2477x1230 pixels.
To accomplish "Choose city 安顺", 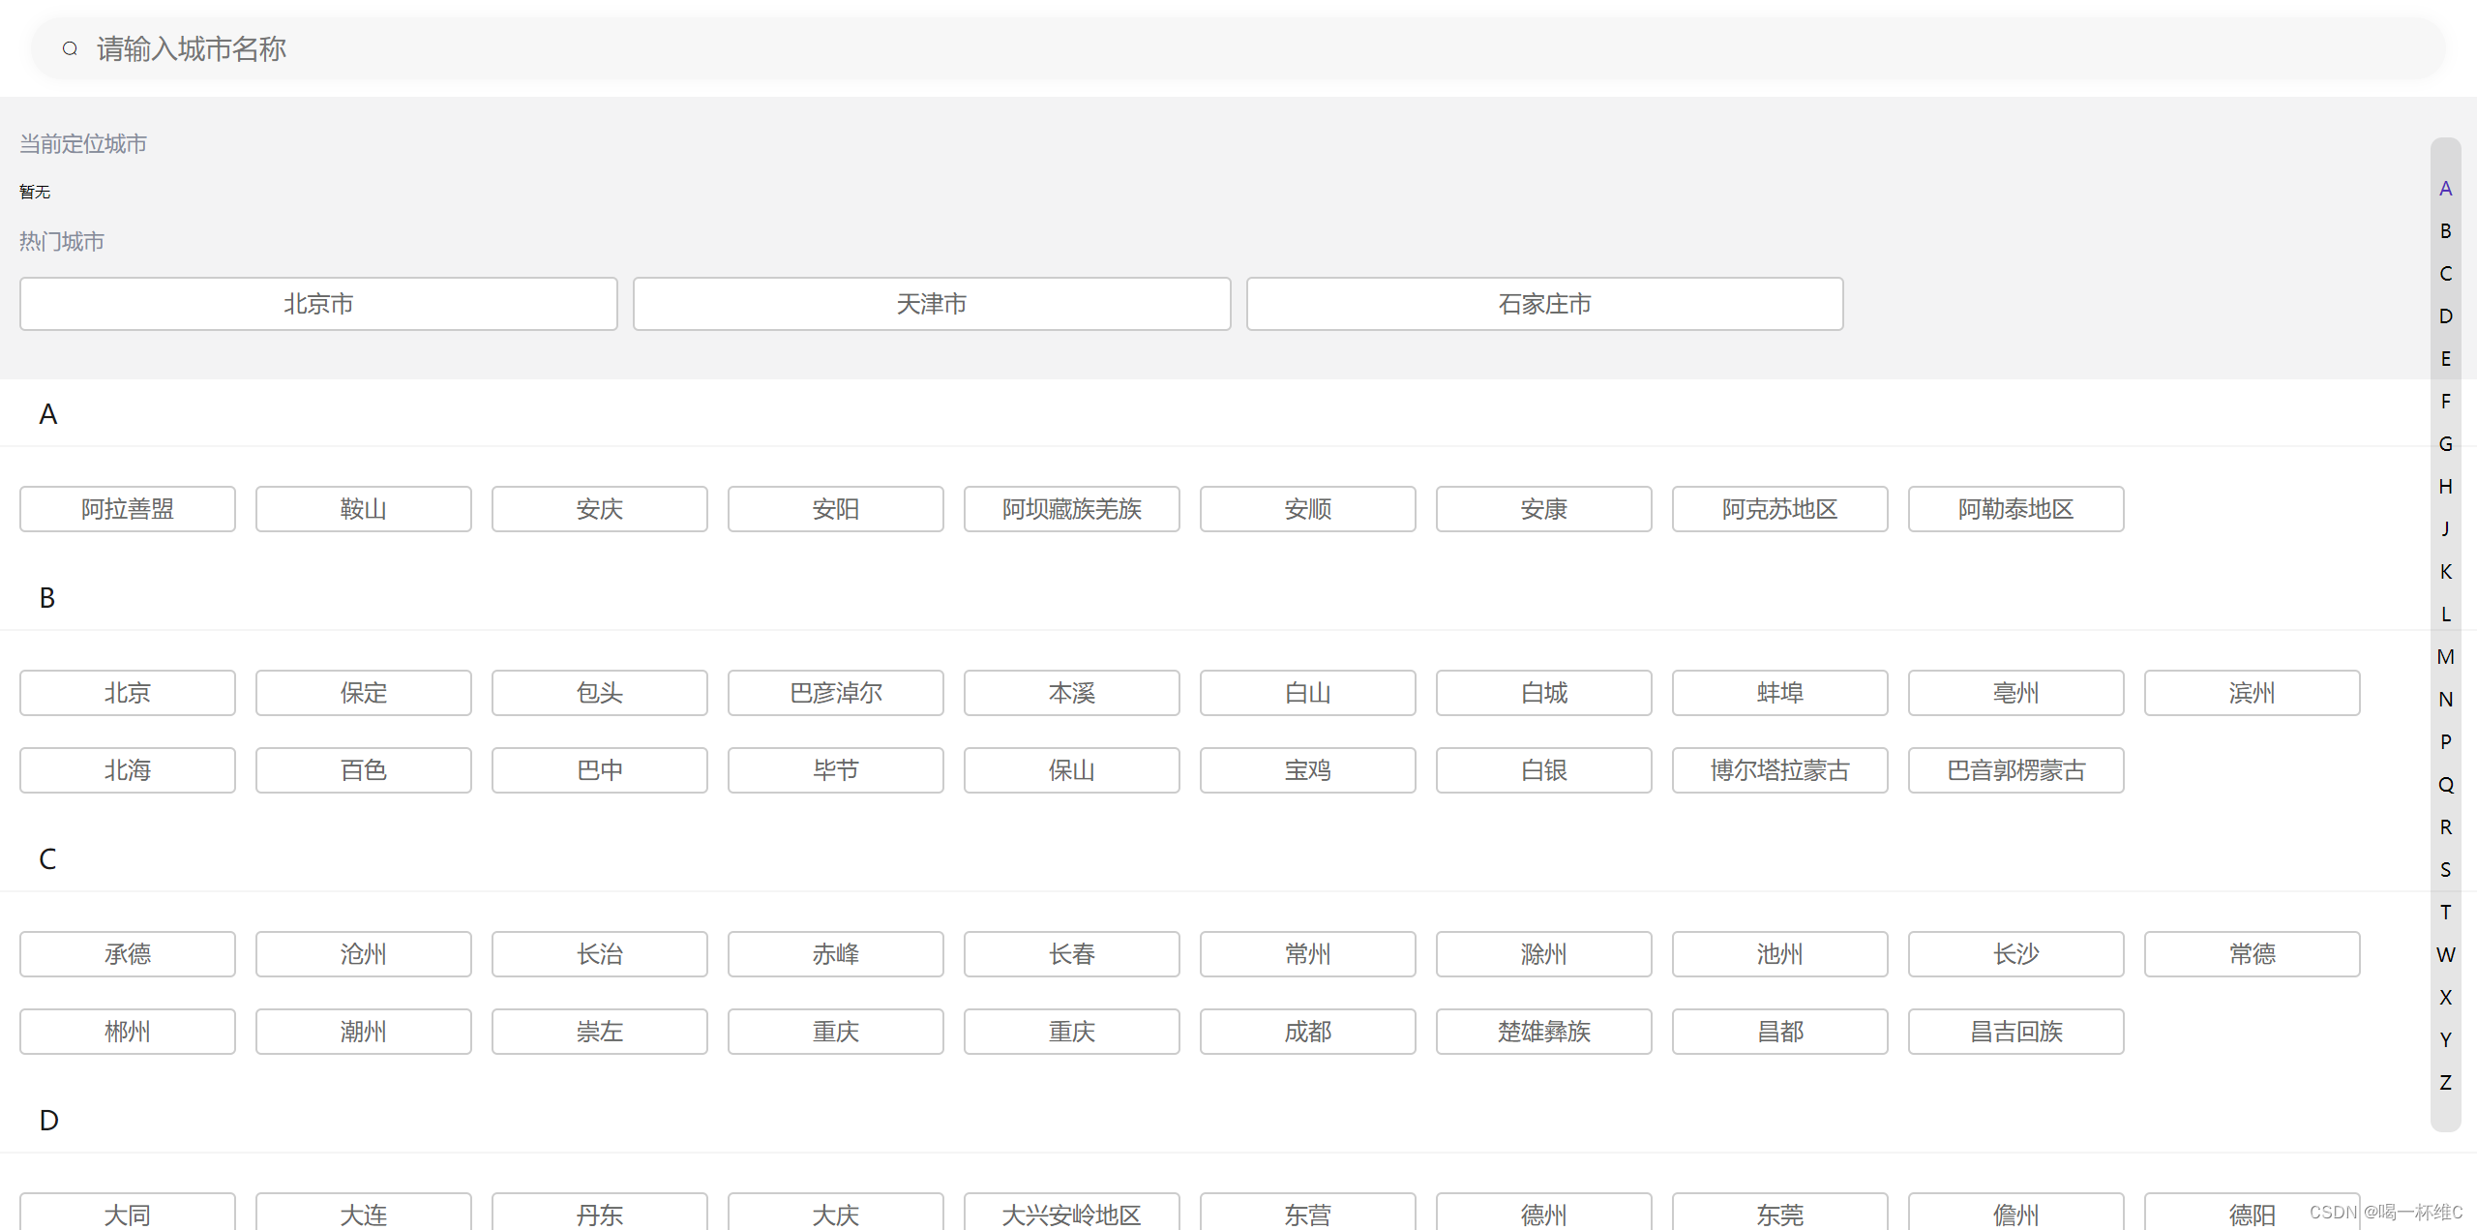I will 1308,509.
